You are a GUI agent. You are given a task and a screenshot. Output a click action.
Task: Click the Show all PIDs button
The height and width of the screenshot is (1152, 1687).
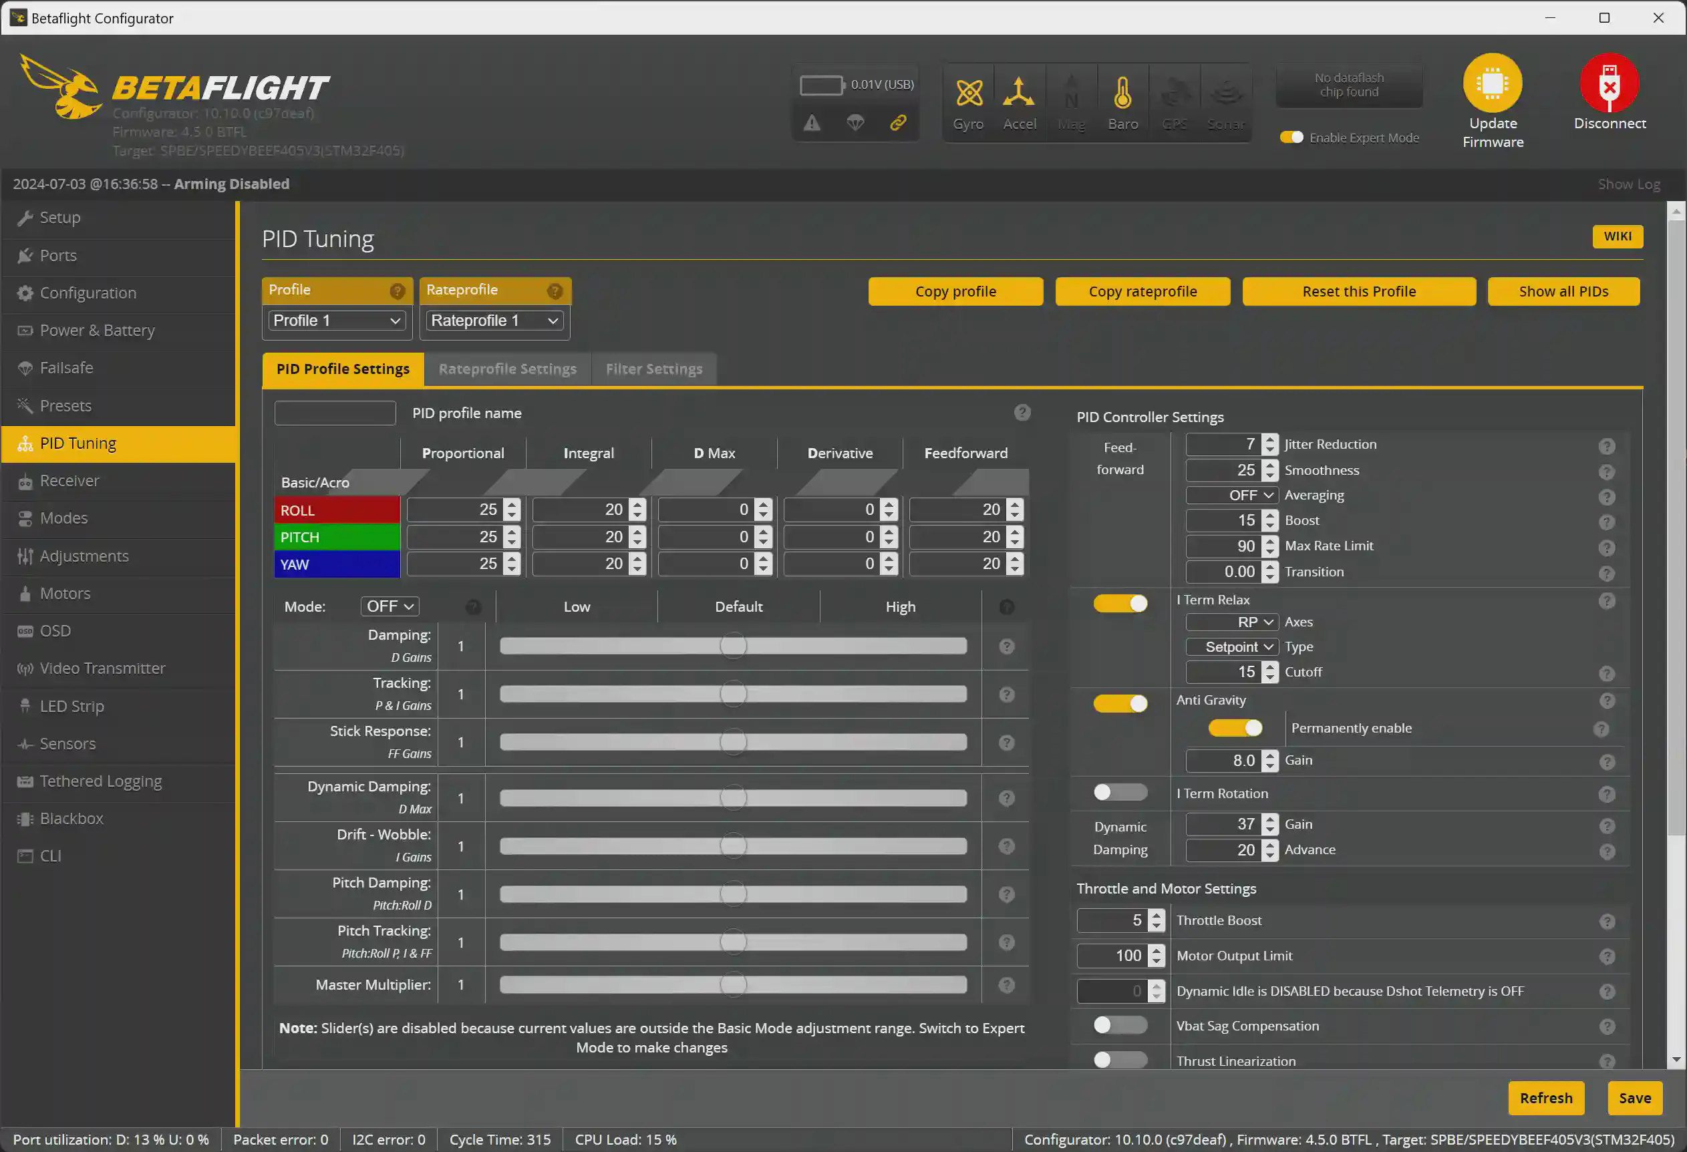click(x=1563, y=291)
